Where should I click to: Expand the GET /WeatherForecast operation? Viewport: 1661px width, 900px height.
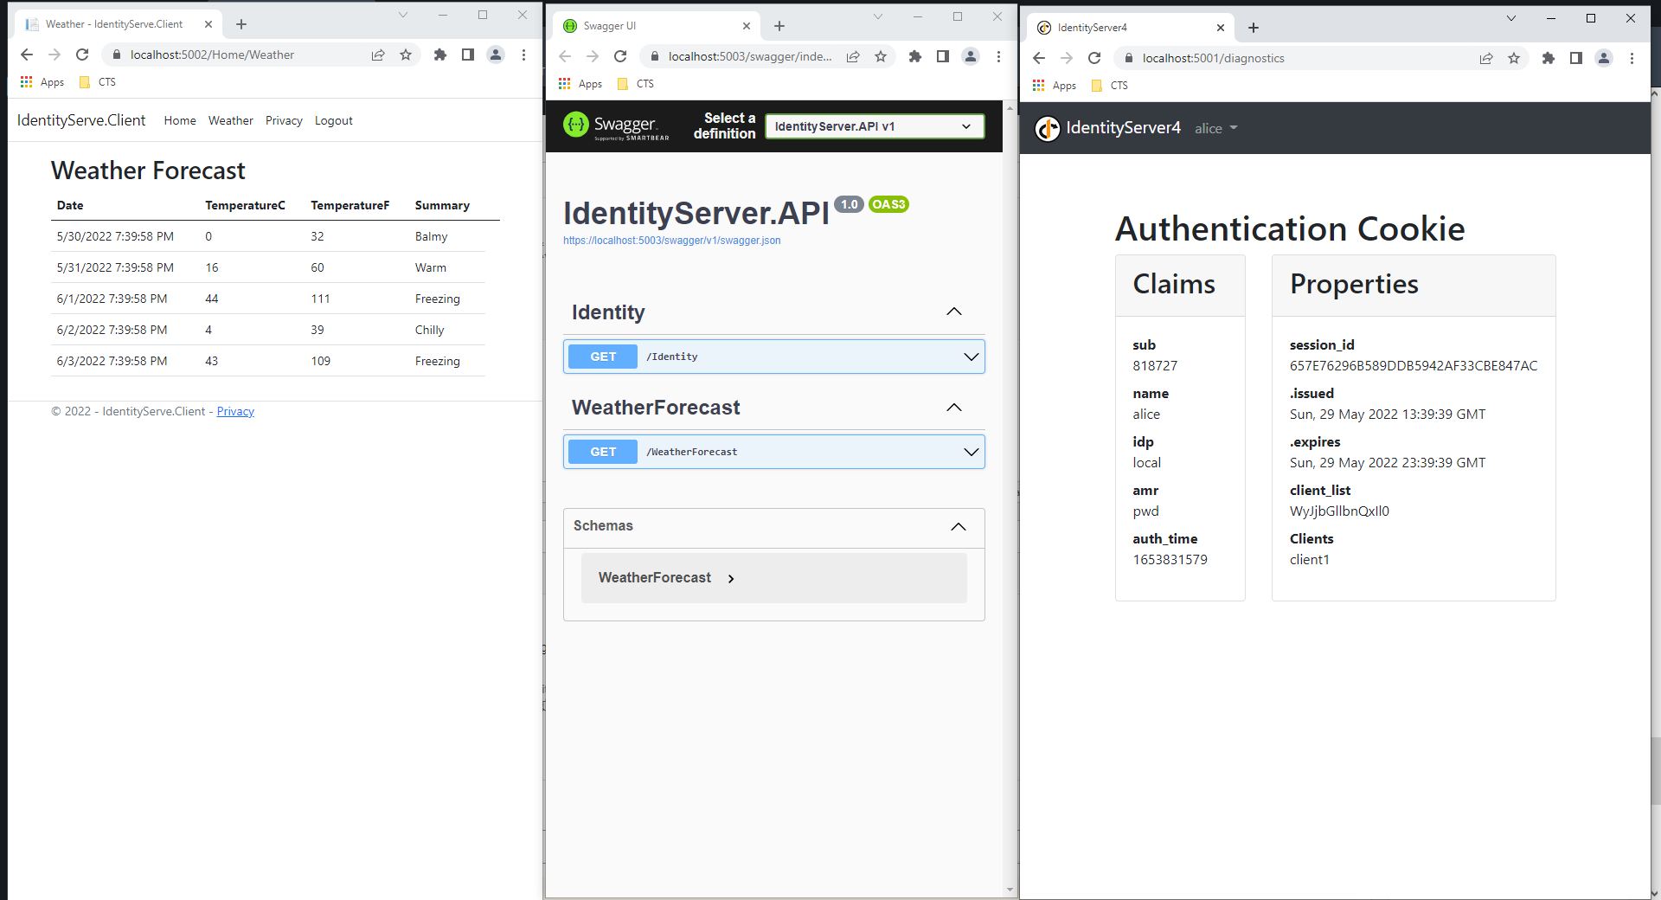click(971, 452)
